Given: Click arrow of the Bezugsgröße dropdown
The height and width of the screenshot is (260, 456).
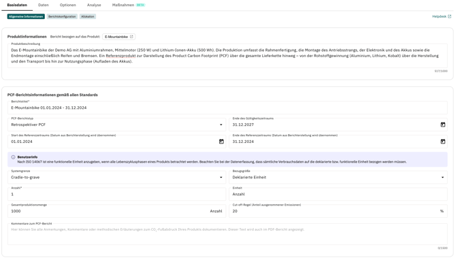Looking at the screenshot, I should [x=442, y=178].
